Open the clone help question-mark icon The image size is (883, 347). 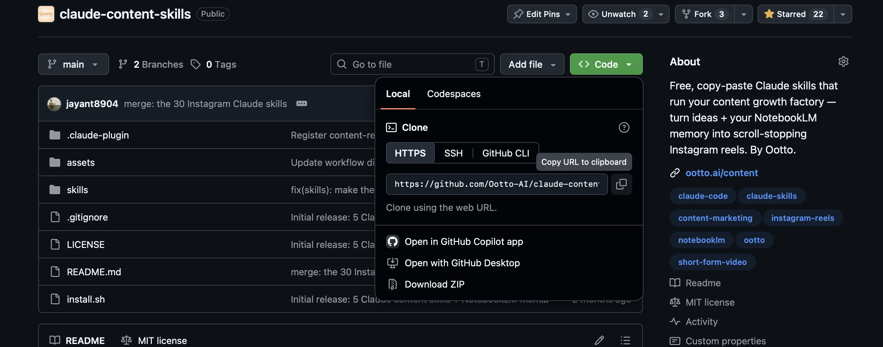click(x=623, y=127)
